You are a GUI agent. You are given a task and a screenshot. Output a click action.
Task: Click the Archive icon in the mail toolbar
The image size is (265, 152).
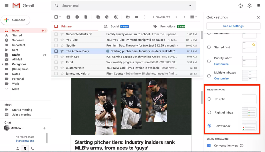tap(68, 17)
